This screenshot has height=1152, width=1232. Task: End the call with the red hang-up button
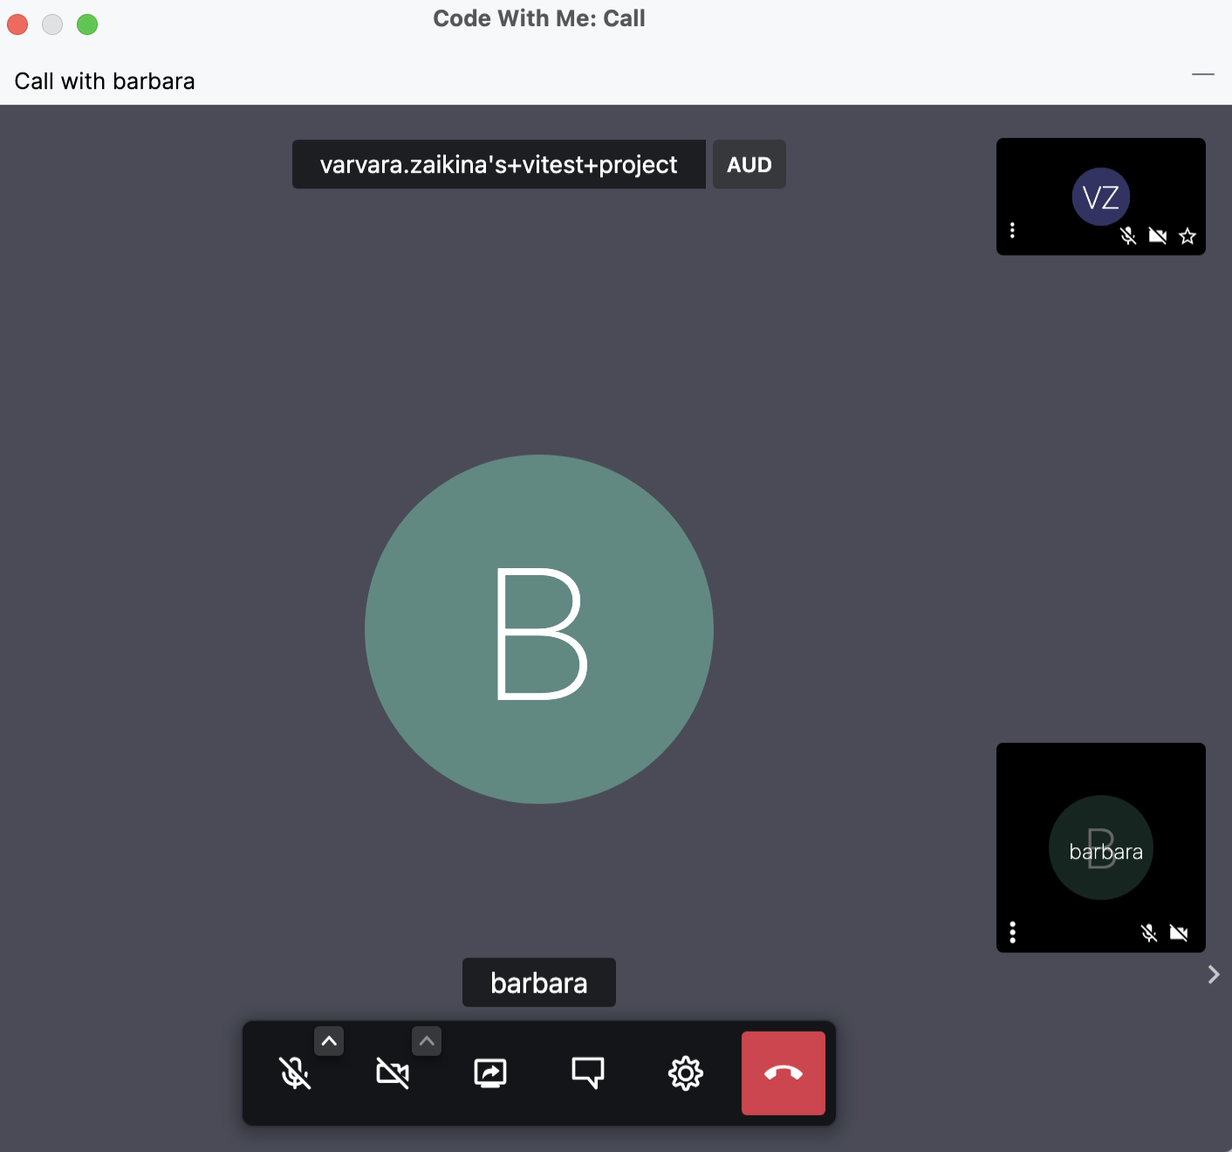(783, 1073)
